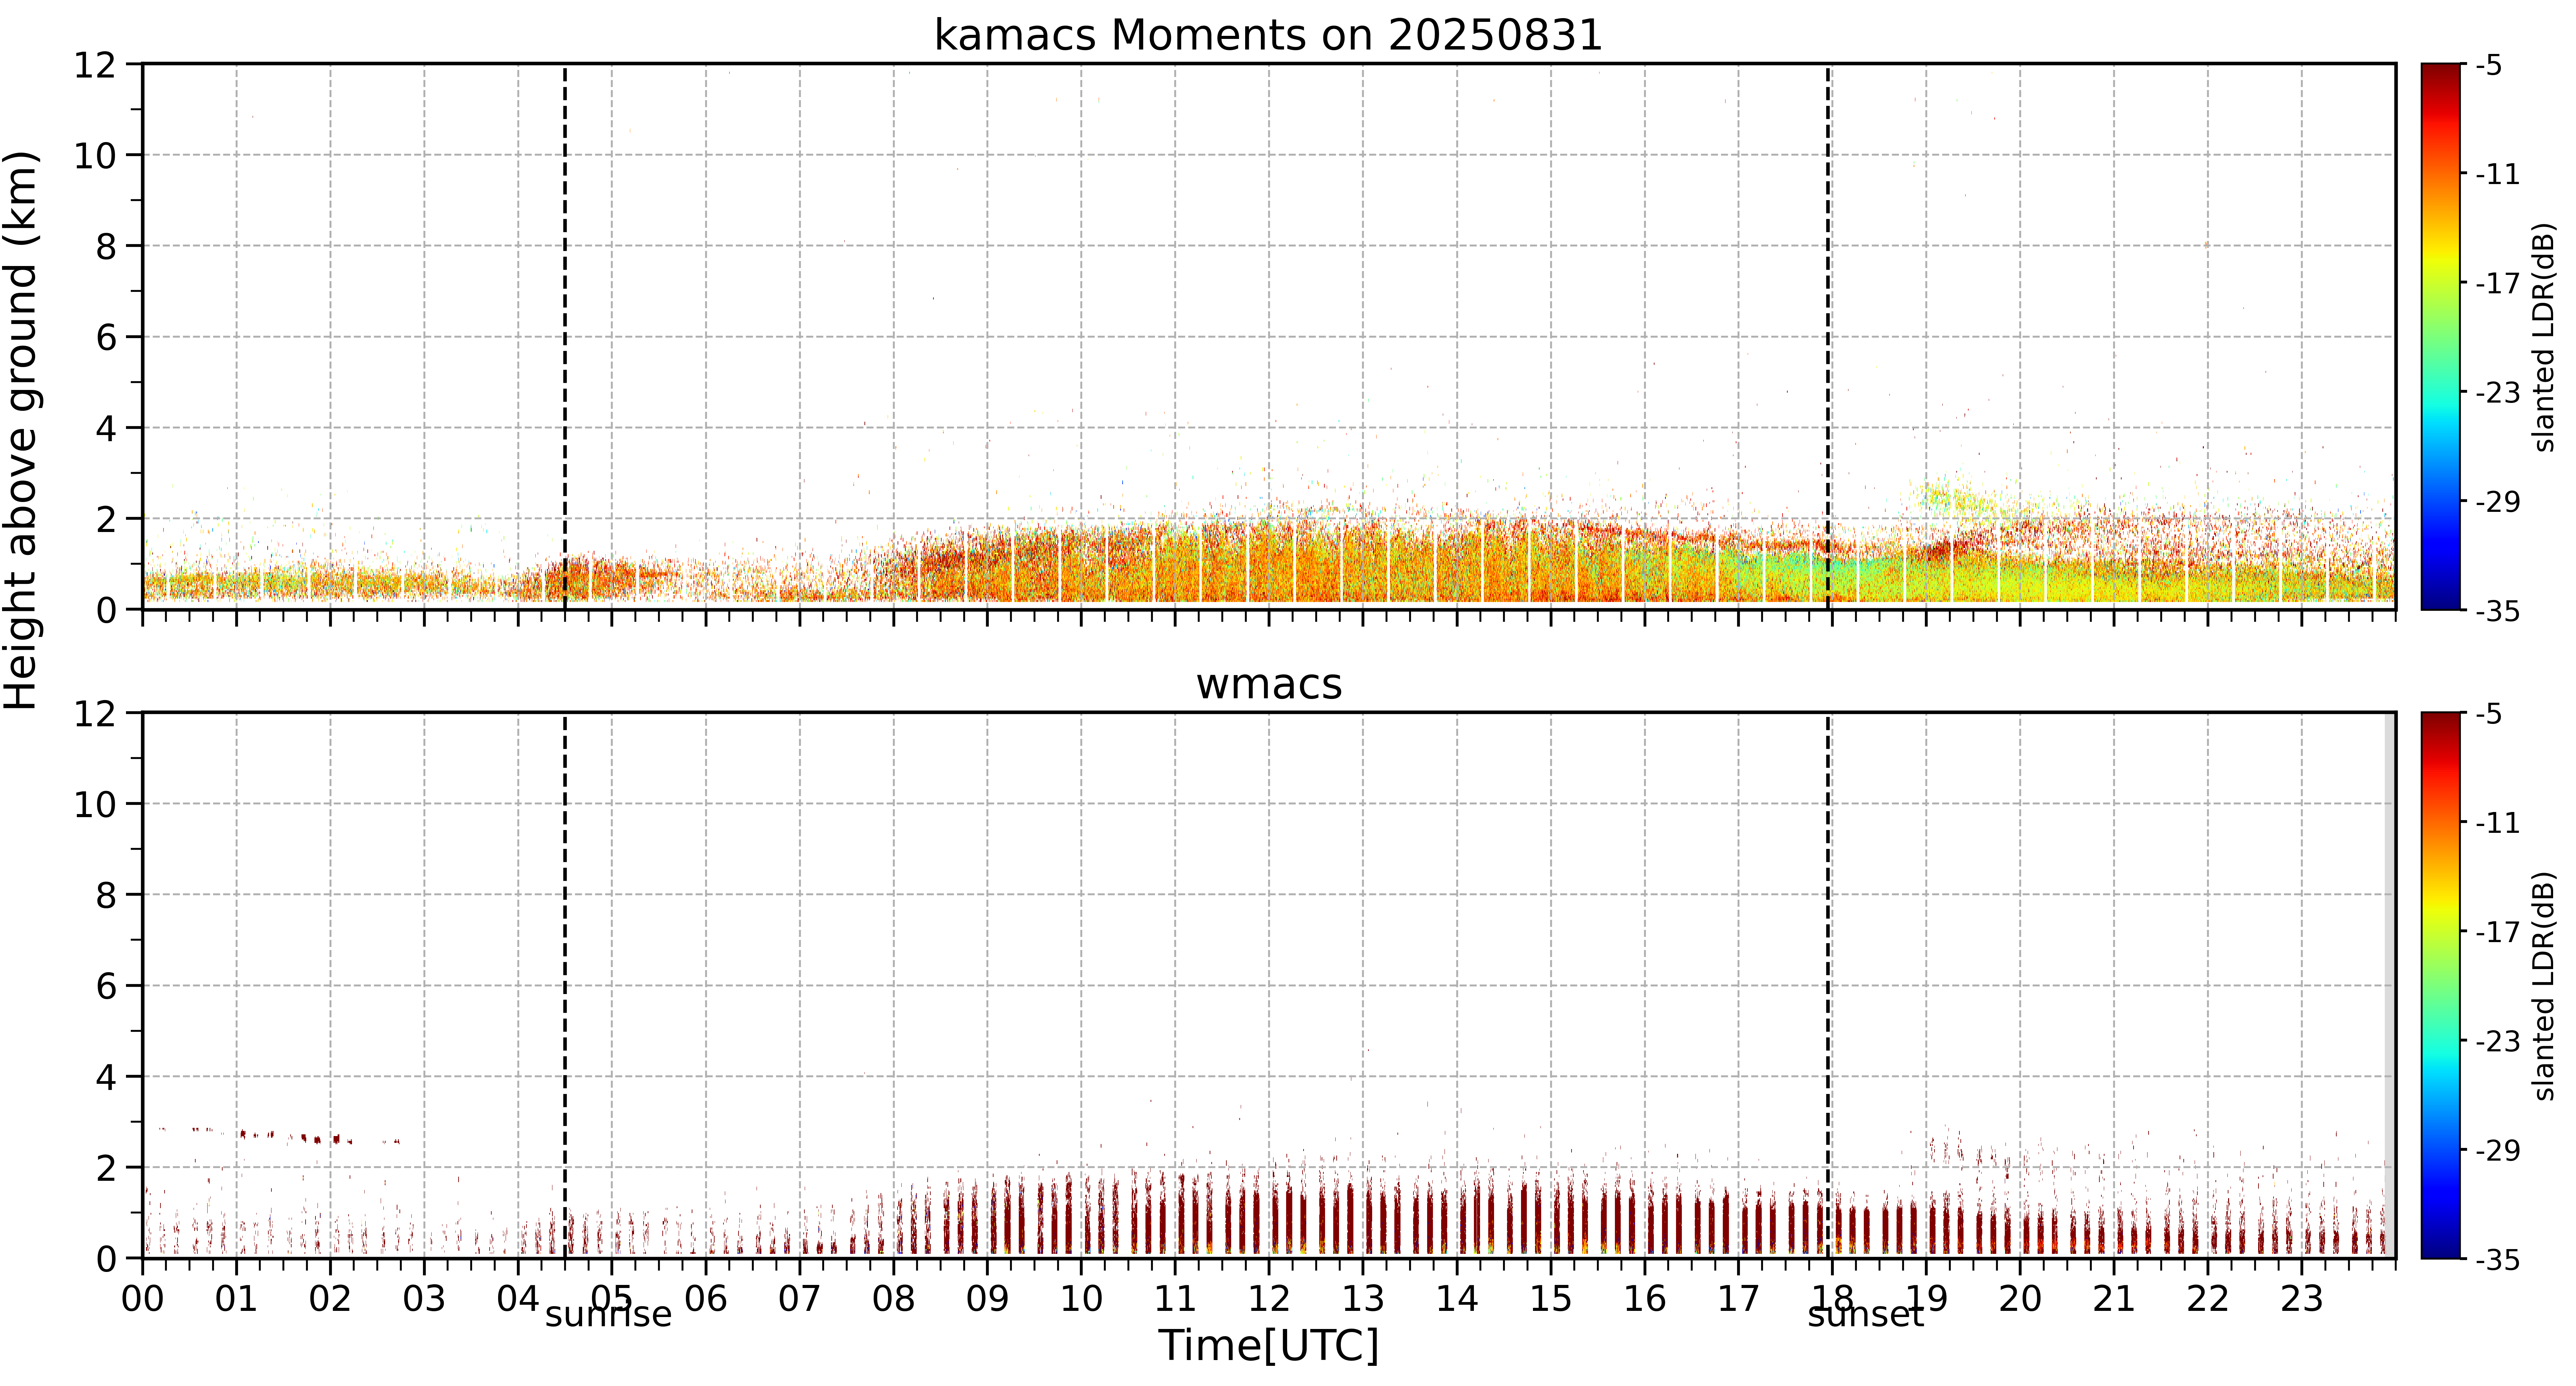
Task: Click the sunrise dashed line in the wmacs panel
Action: 565,985
